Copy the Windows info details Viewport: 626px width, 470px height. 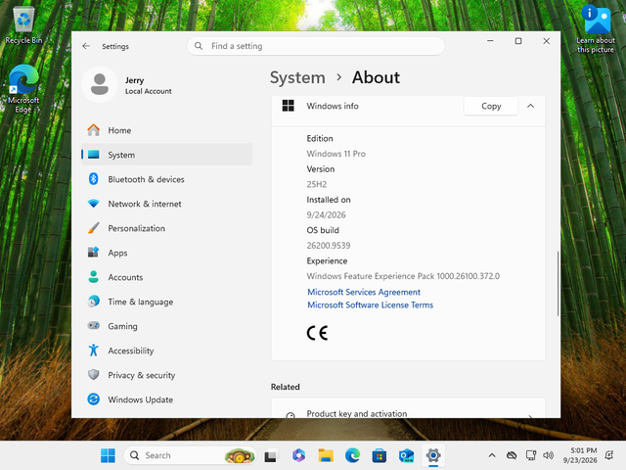pyautogui.click(x=491, y=106)
